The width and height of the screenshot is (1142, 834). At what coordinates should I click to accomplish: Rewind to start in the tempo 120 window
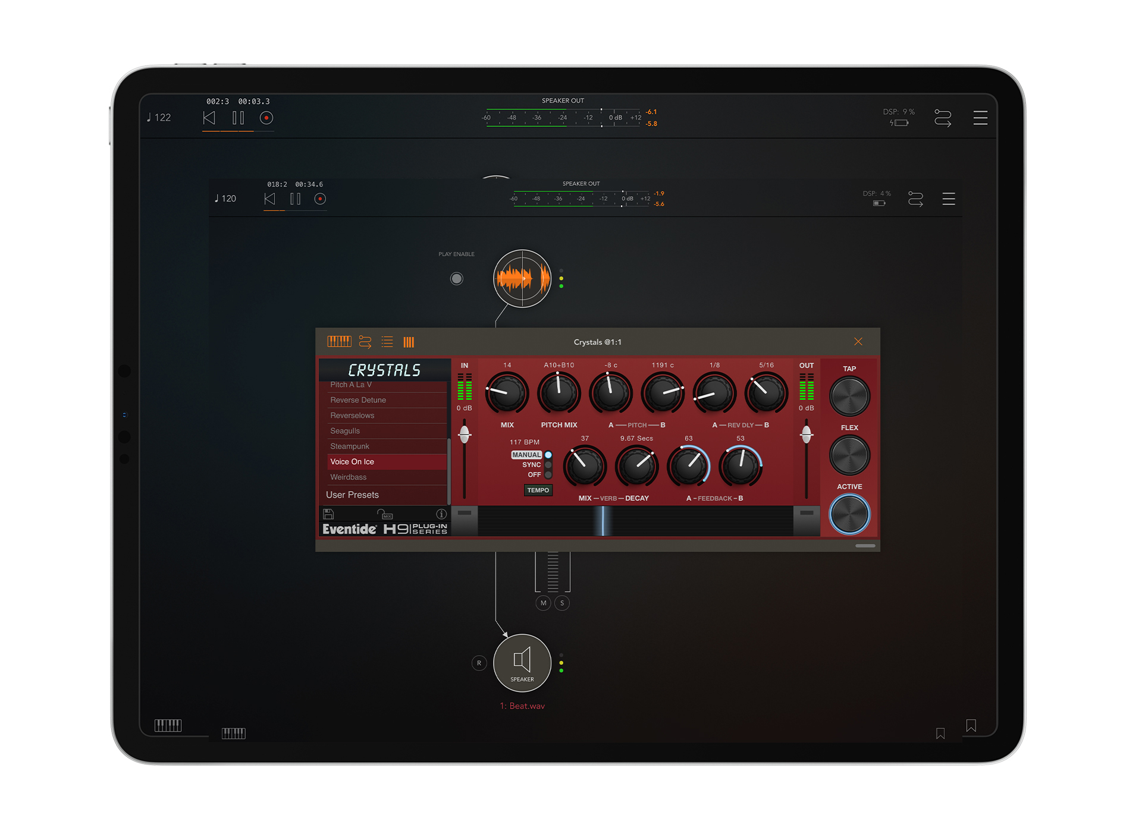269,199
